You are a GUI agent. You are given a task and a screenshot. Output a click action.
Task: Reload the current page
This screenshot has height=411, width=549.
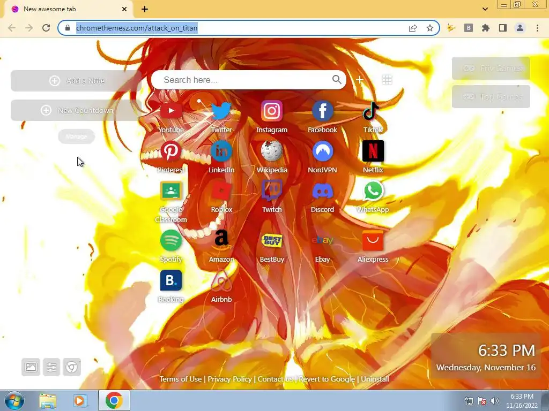point(46,28)
